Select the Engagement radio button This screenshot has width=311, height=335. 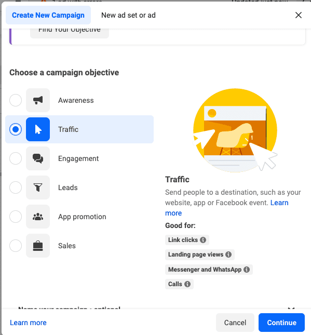click(16, 158)
